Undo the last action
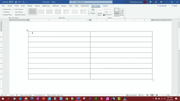Viewport: 180px width, 101px height. click(x=19, y=2)
